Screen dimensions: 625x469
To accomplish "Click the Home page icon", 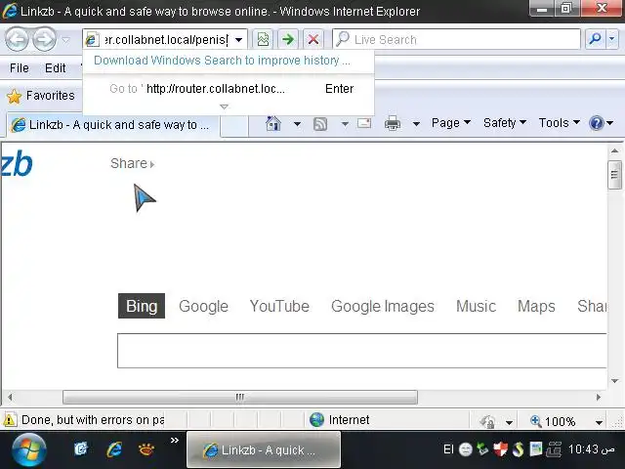I will (273, 123).
